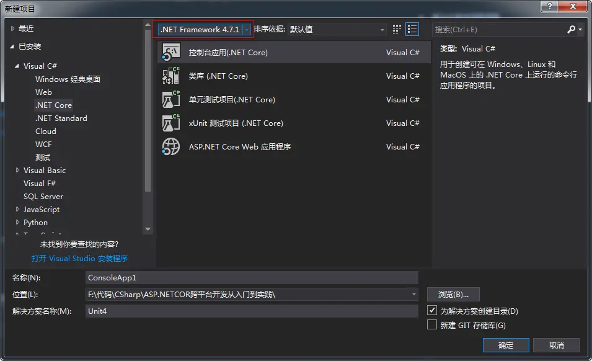Click the search templates (Ctrl+E) box

pos(500,29)
